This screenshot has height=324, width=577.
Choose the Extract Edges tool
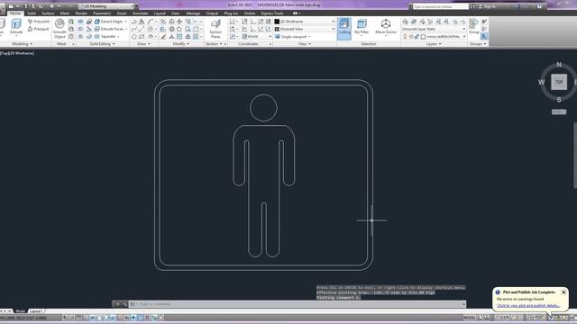click(109, 22)
